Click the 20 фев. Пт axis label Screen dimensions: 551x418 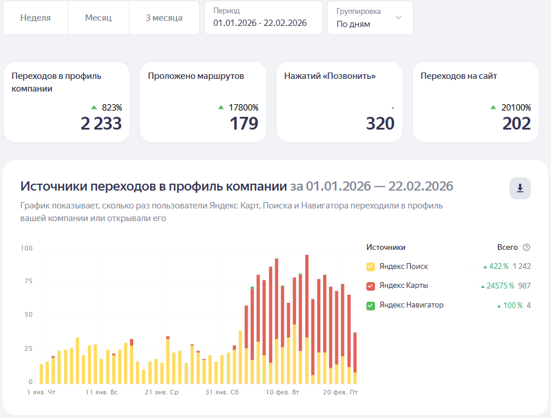click(340, 392)
